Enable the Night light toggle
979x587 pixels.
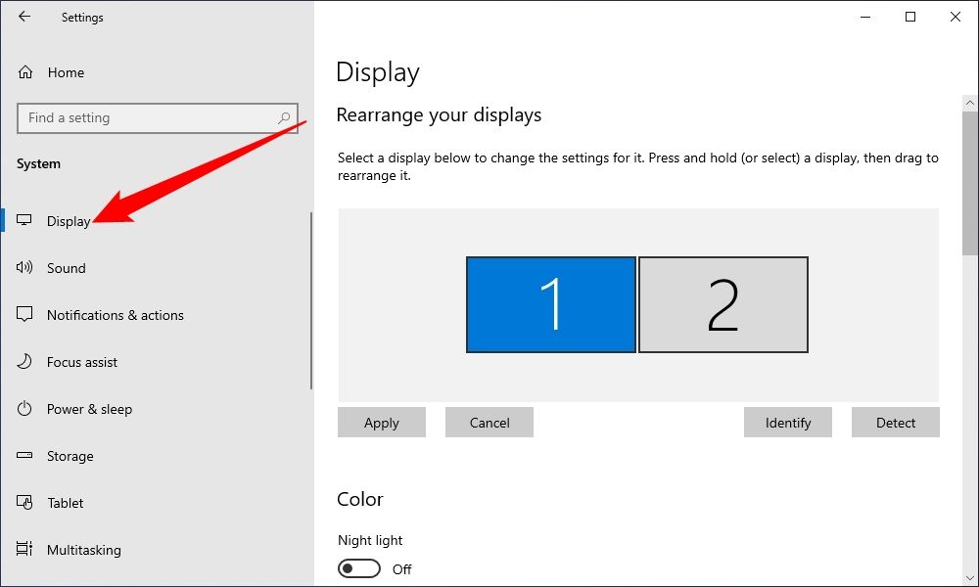(x=358, y=567)
